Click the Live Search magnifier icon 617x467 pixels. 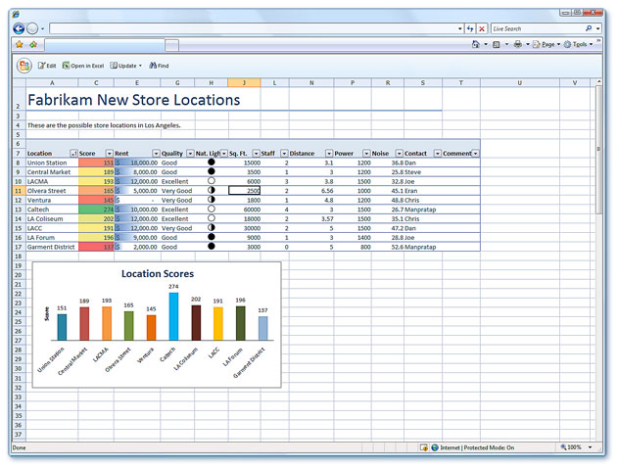(589, 28)
